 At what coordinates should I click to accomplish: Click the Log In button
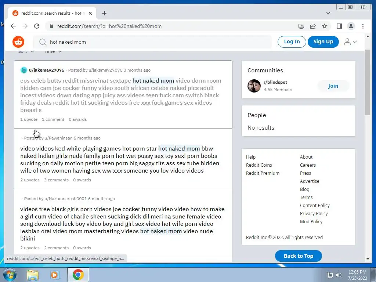pyautogui.click(x=292, y=42)
